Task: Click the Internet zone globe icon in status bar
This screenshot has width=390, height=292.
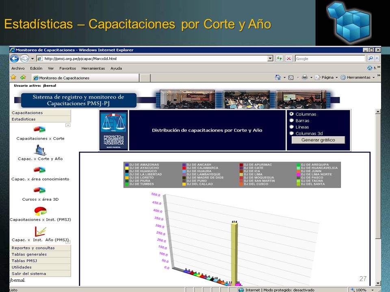Action: click(241, 290)
